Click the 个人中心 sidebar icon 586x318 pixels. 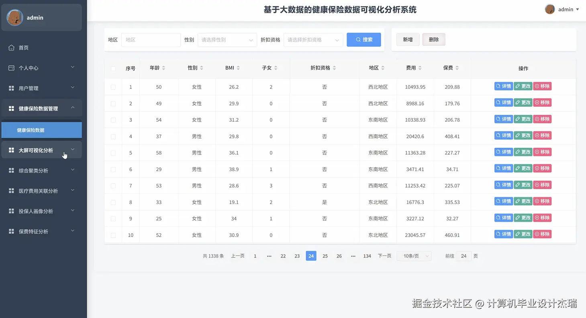(12, 68)
